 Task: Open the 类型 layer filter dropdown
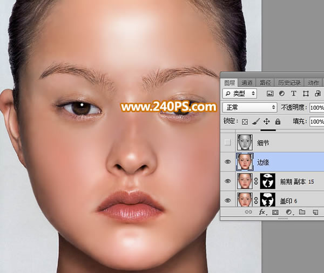[x=240, y=94]
